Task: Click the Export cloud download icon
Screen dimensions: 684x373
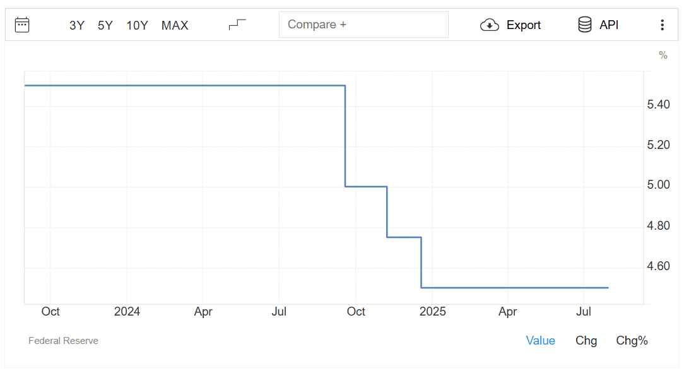Action: click(x=490, y=25)
